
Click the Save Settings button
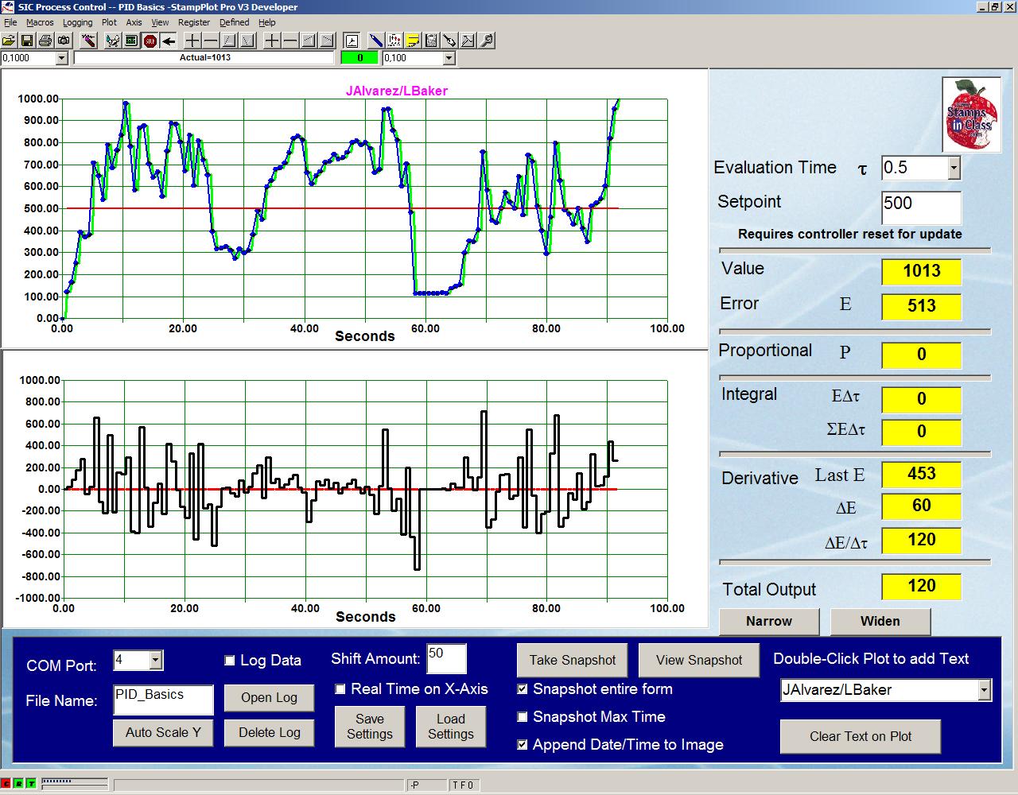pyautogui.click(x=370, y=726)
